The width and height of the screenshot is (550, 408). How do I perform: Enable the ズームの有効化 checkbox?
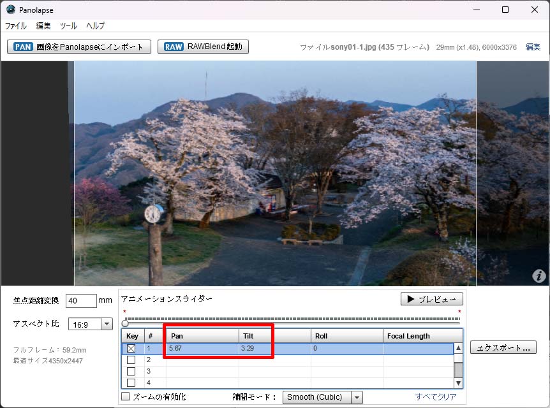[126, 397]
